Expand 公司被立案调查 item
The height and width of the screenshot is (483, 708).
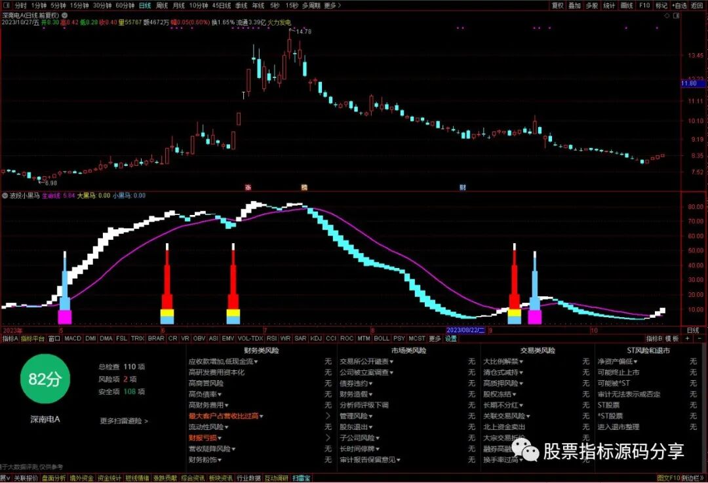coord(366,372)
